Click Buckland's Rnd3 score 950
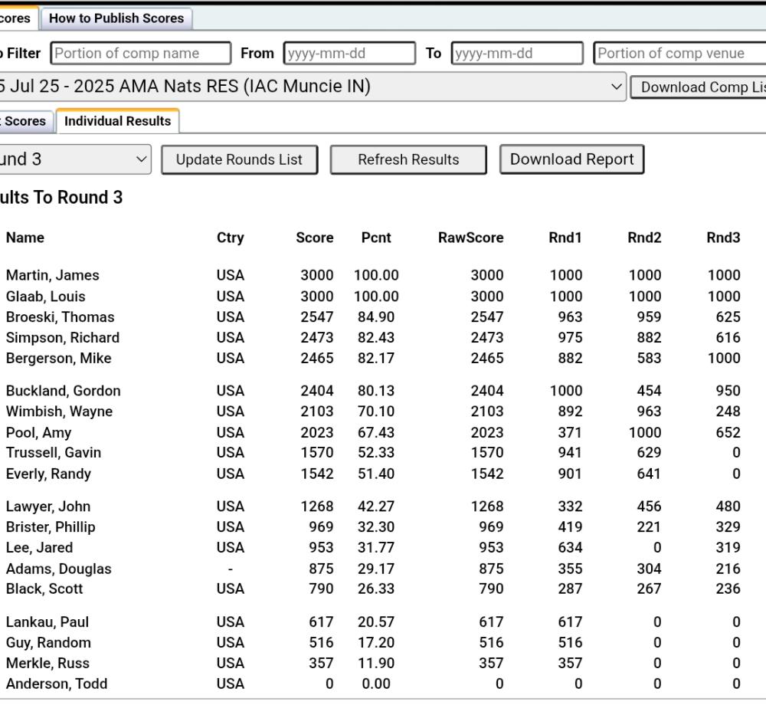Image resolution: width=766 pixels, height=705 pixels. pos(728,391)
